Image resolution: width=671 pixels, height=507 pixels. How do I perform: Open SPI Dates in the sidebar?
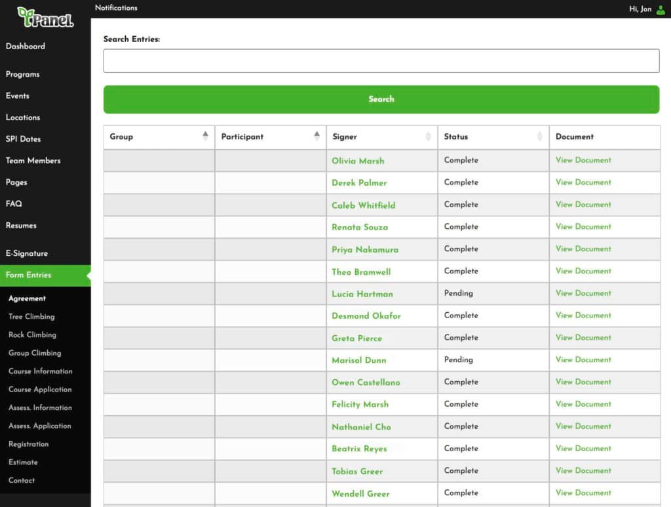[x=23, y=139]
